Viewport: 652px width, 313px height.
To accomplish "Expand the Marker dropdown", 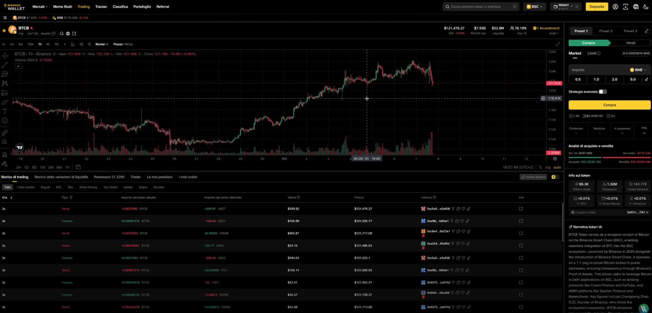I will click(102, 44).
